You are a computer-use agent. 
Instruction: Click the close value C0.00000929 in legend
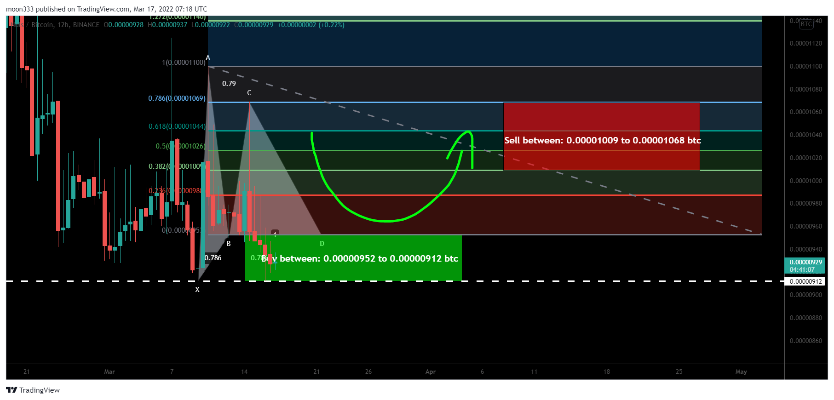pyautogui.click(x=254, y=25)
